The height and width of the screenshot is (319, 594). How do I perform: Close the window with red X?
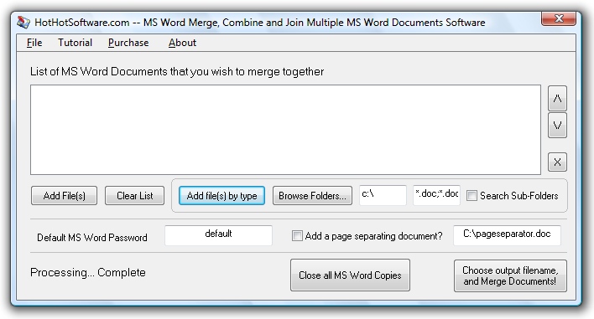[559, 18]
